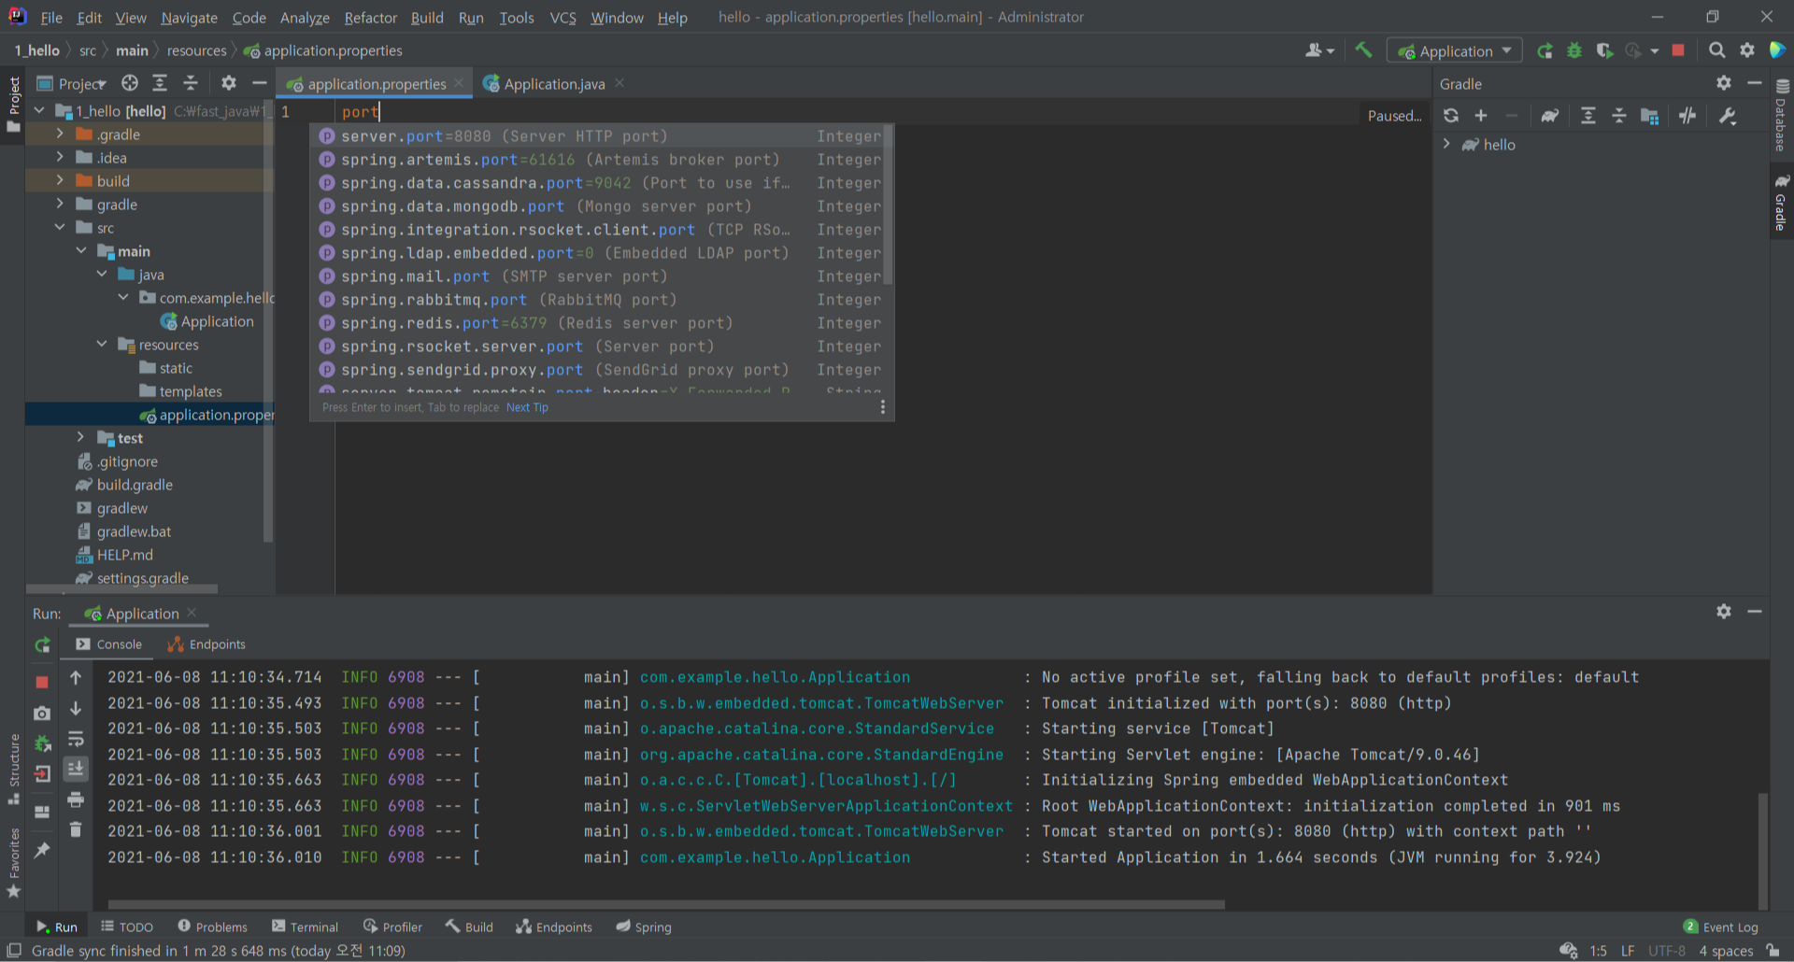Select opened file locate icon in Project panel
The width and height of the screenshot is (1794, 962).
(130, 83)
